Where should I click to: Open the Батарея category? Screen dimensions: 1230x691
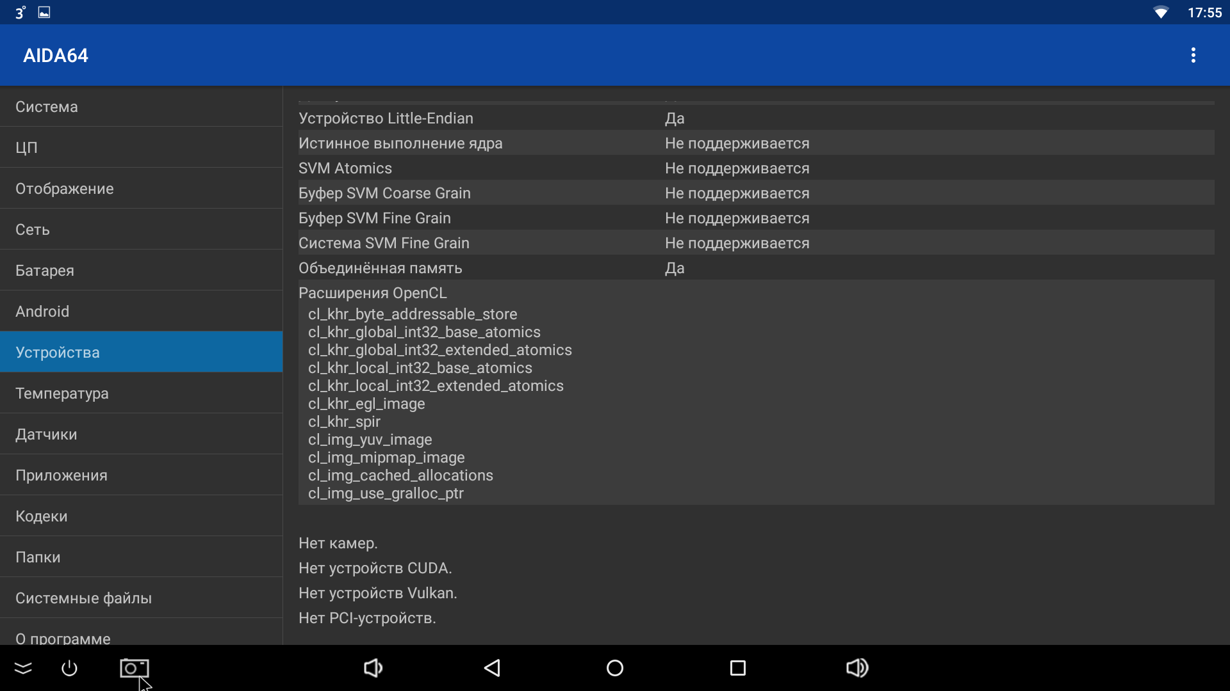click(141, 271)
